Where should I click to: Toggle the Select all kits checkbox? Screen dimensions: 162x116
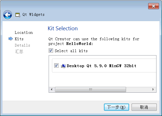[51, 51]
